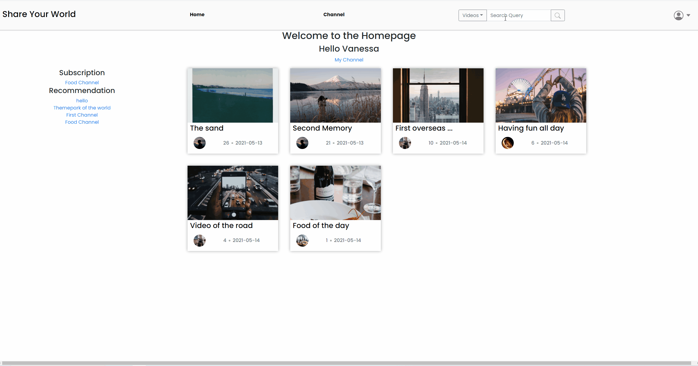Click the avatar on Having fun all day card

[x=507, y=143]
